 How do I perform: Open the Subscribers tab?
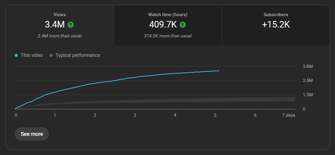tap(276, 25)
